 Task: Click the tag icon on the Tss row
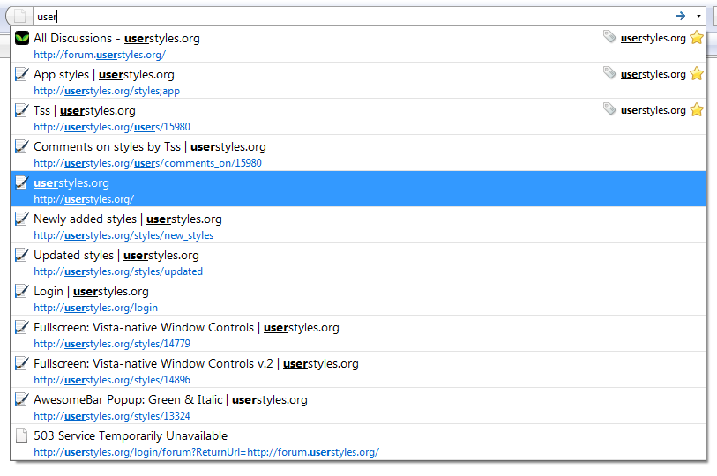[x=609, y=108]
